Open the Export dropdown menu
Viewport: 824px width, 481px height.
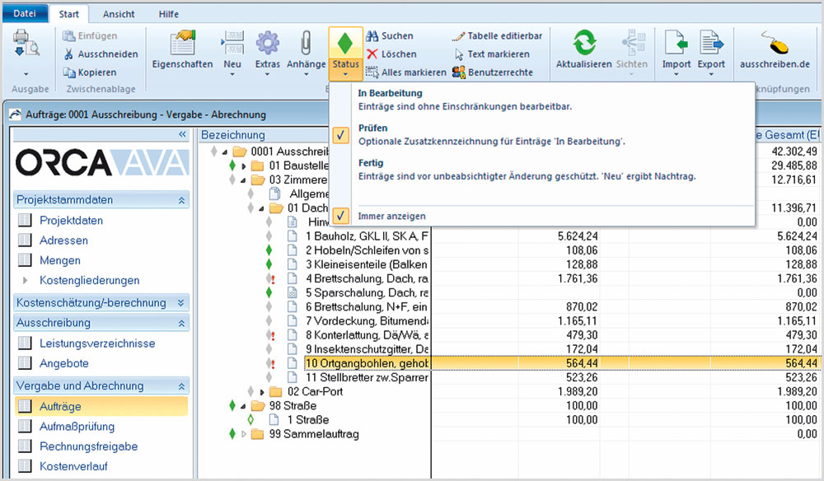coord(711,74)
